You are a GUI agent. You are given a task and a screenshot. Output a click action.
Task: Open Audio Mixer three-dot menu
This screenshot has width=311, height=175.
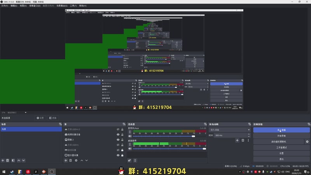[x=135, y=160]
